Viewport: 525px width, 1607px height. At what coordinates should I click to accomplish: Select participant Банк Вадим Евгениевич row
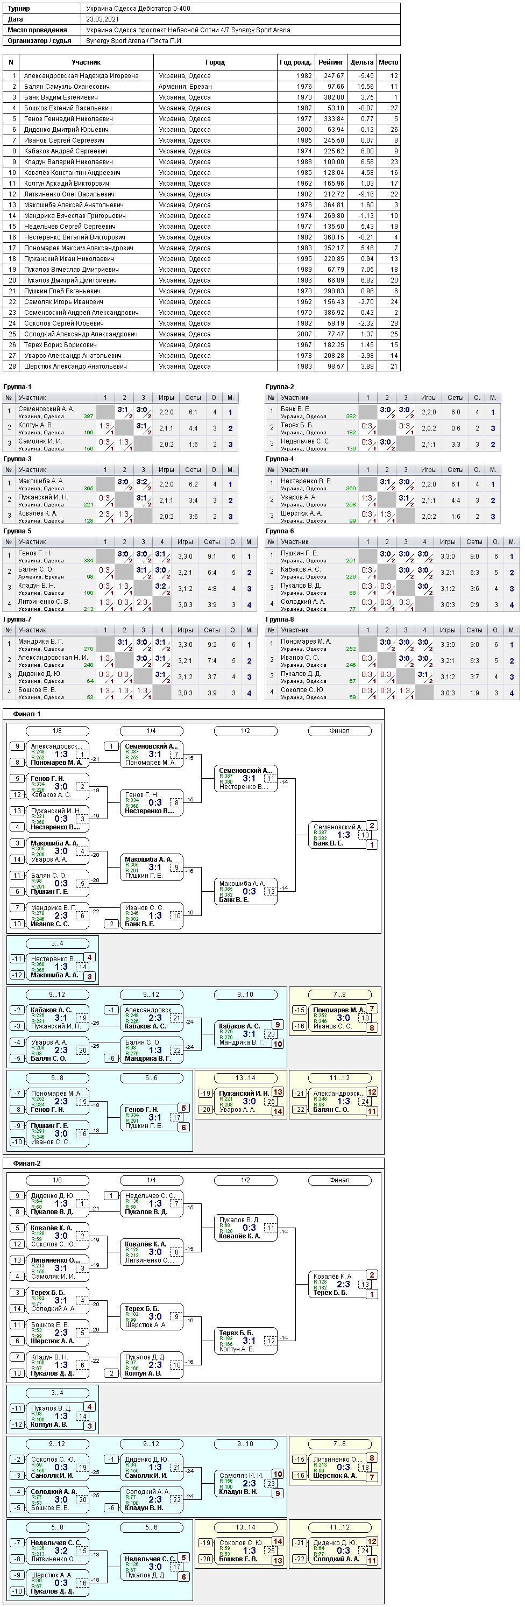tap(201, 97)
